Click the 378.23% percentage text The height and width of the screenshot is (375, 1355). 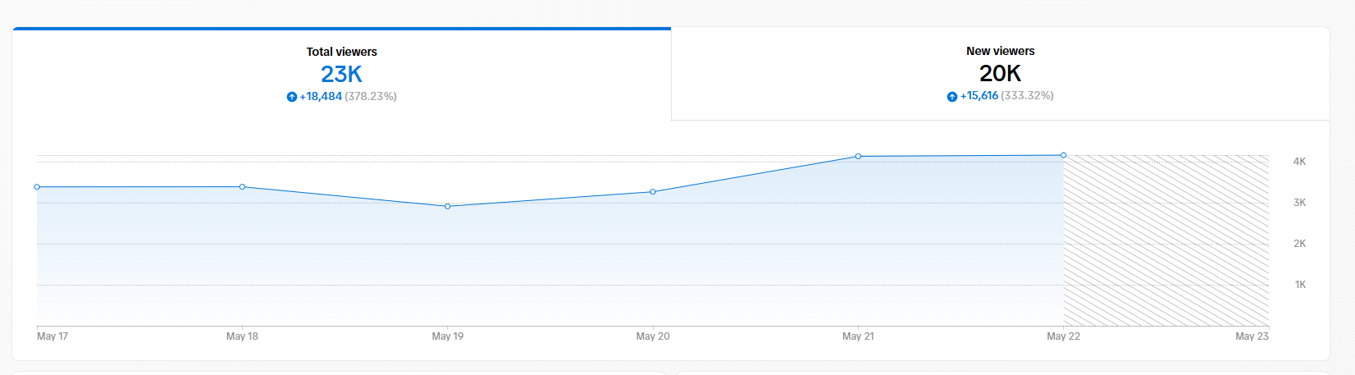(x=371, y=97)
